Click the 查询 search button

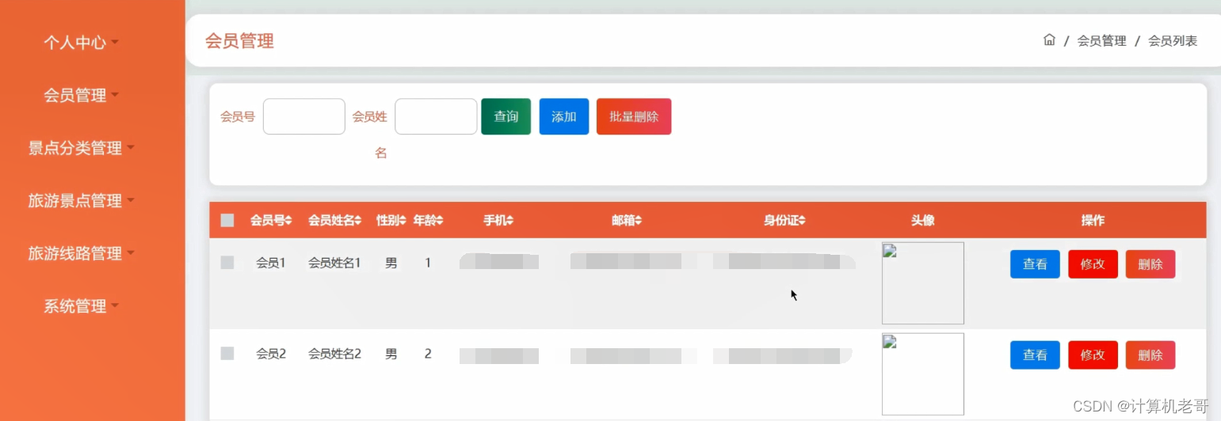click(x=506, y=117)
